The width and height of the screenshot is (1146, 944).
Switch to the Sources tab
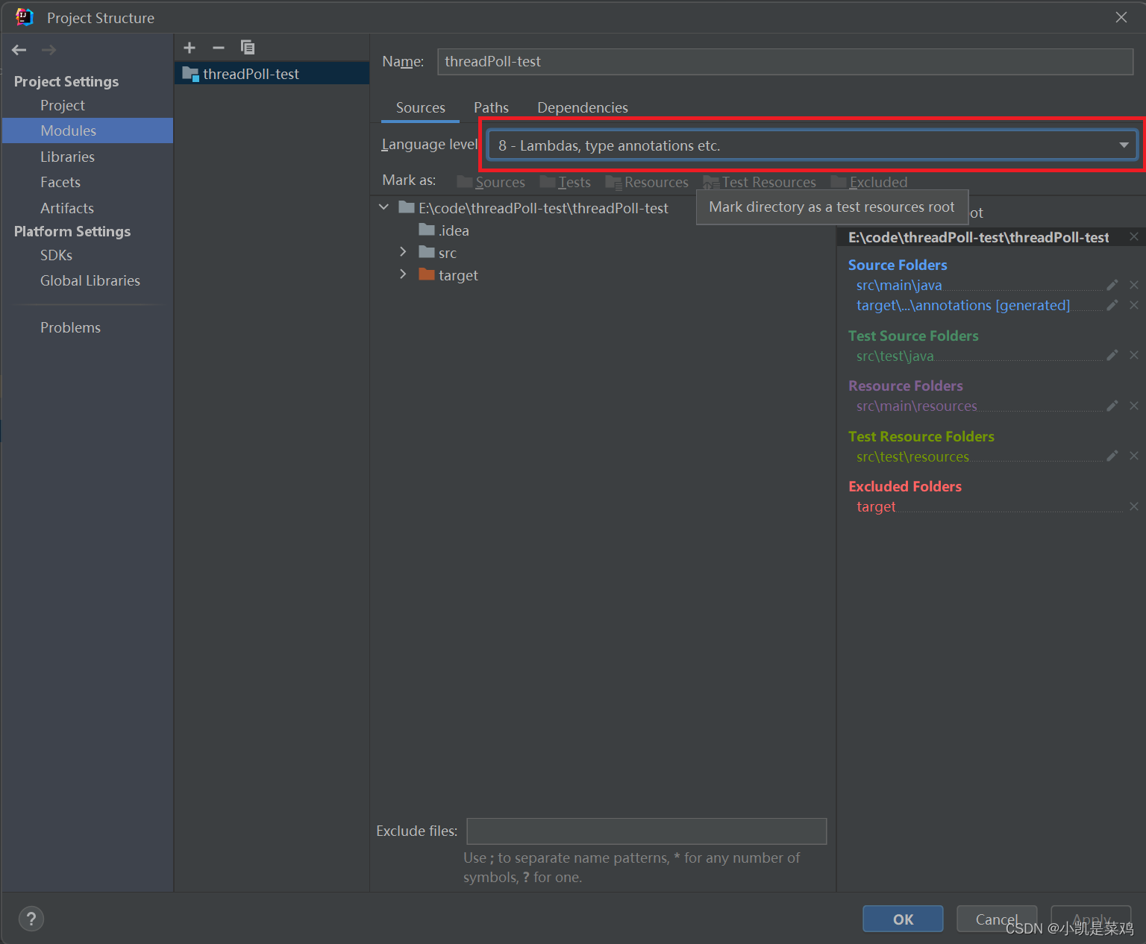421,107
